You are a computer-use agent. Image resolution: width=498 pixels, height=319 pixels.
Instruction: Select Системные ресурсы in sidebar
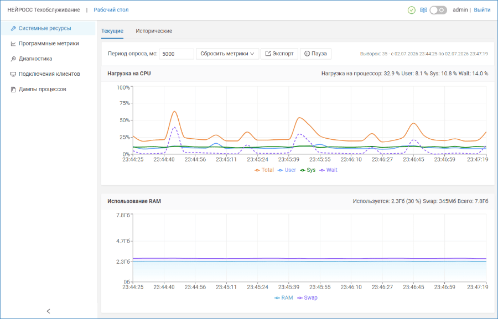click(x=48, y=28)
